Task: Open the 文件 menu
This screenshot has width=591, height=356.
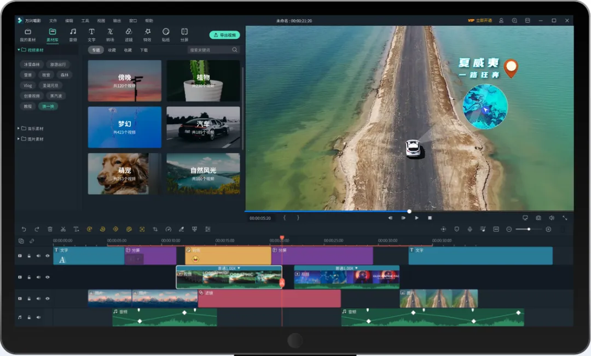Action: 53,21
